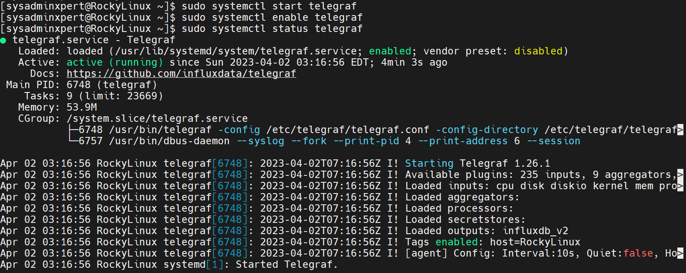Viewport: 686px width, 273px height.
Task: Click the truncation marker after '9 aggregators,'
Action: pos(680,175)
